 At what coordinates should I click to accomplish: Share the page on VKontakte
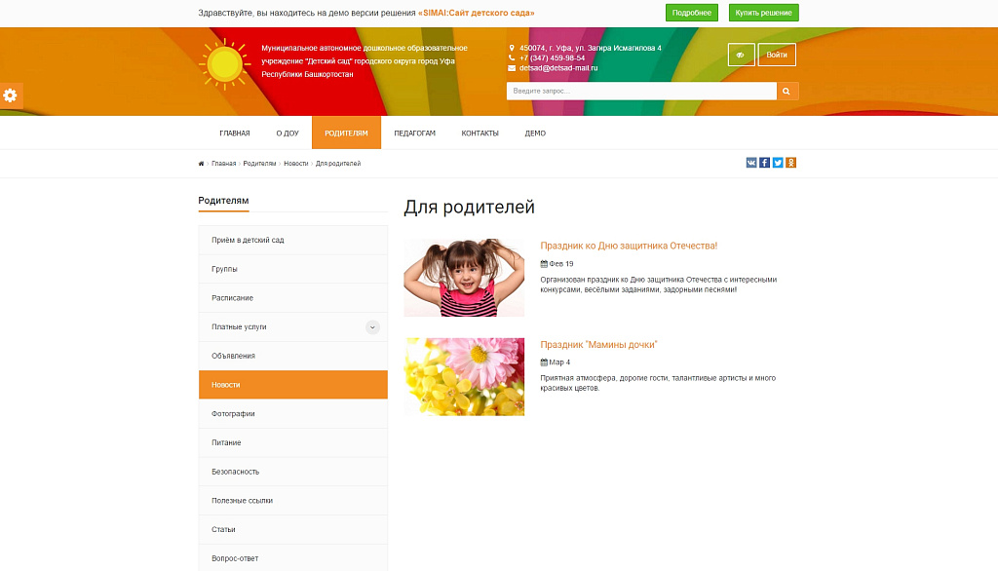pyautogui.click(x=750, y=163)
